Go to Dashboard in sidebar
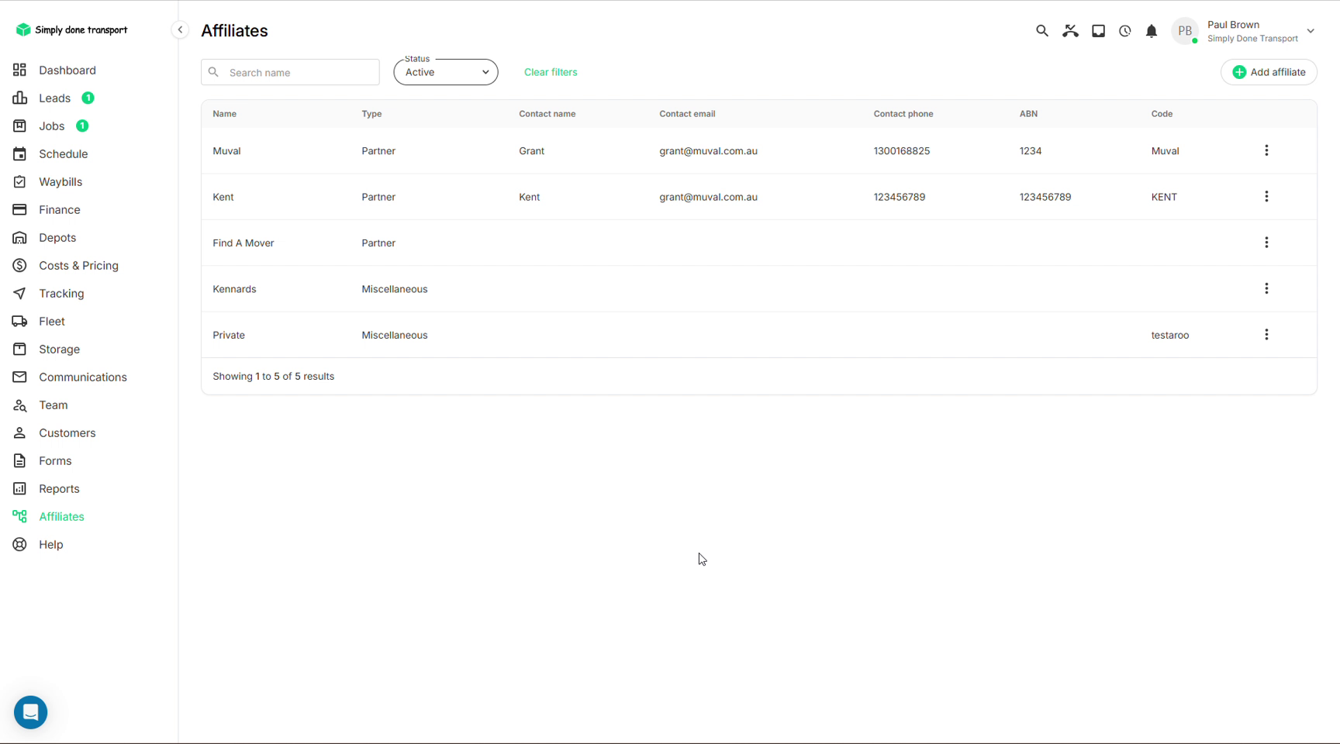 tap(67, 70)
